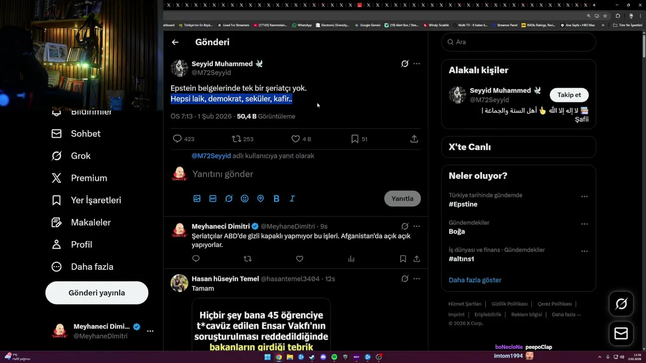Open the floating Grok button
646x363 pixels.
coord(621,304)
